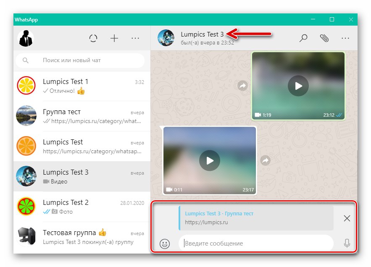The width and height of the screenshot is (371, 267).
Task: Search within the chat using magnifier
Action: 303,38
